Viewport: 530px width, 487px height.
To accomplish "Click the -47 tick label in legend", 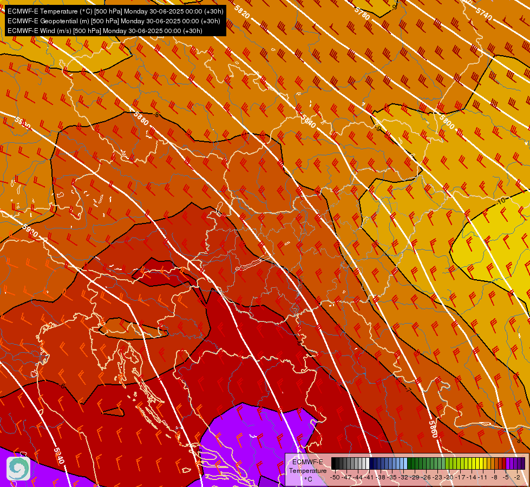I will tap(346, 477).
